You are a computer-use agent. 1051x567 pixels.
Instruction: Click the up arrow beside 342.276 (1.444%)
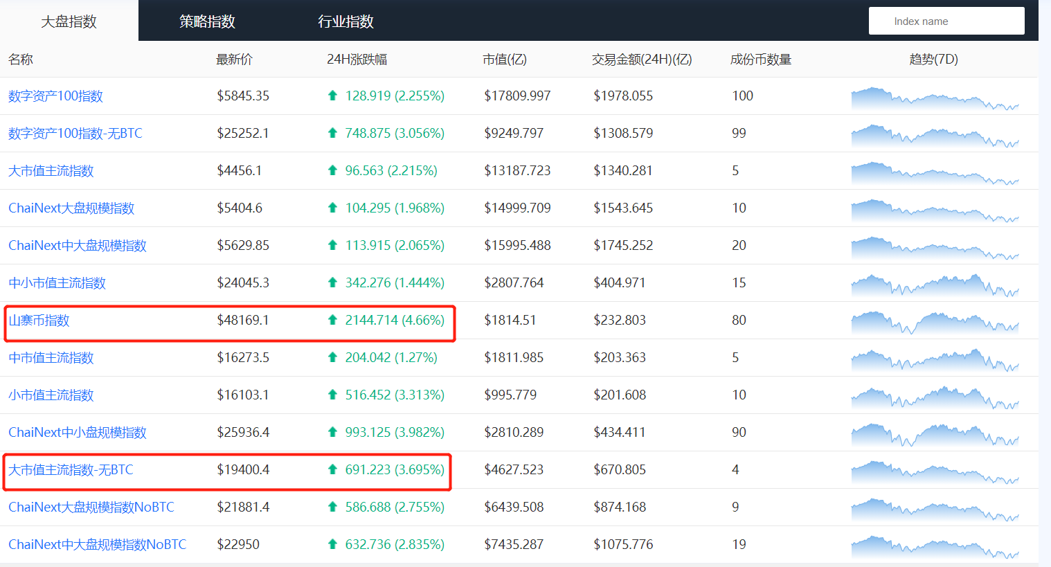(x=332, y=282)
